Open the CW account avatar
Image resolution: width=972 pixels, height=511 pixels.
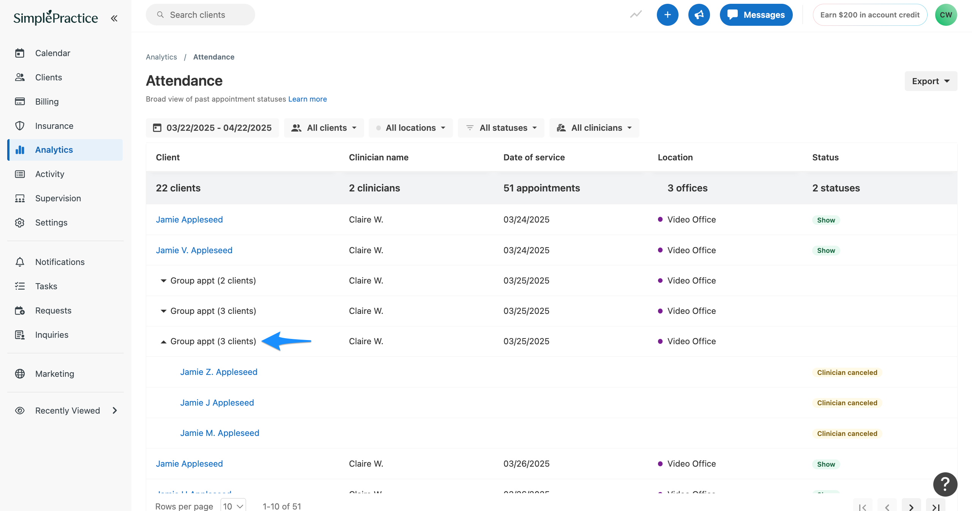pyautogui.click(x=946, y=15)
